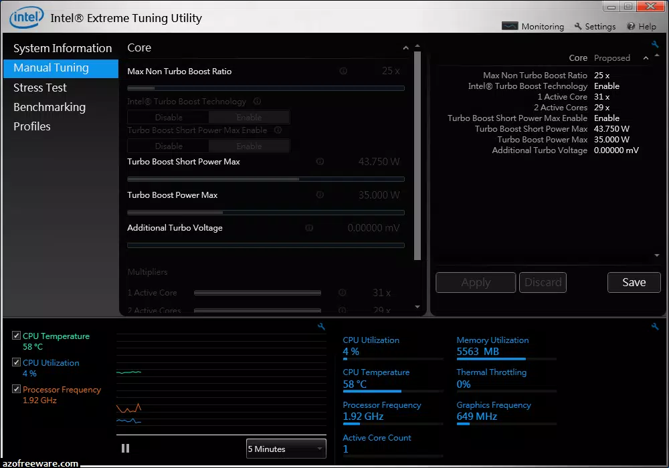Image resolution: width=669 pixels, height=468 pixels.
Task: Click the Discard button
Action: 543,283
